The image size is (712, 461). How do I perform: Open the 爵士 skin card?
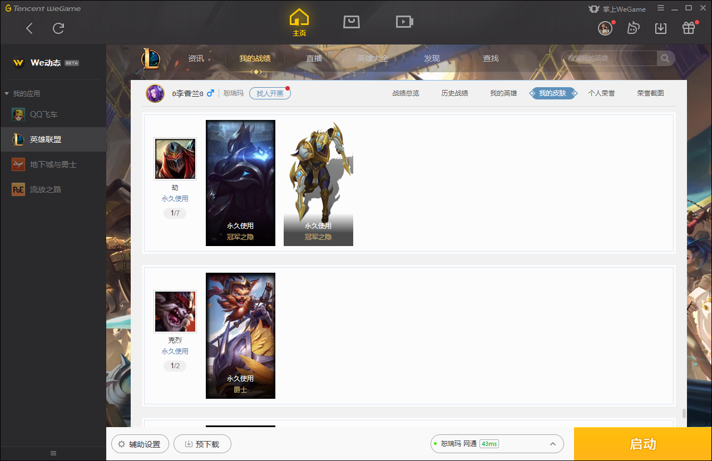(x=240, y=335)
